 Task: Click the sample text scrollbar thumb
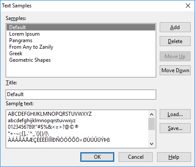[x=151, y=124]
